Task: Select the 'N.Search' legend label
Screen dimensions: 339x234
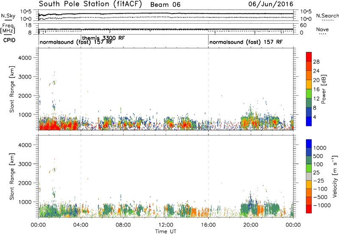Action: point(327,16)
